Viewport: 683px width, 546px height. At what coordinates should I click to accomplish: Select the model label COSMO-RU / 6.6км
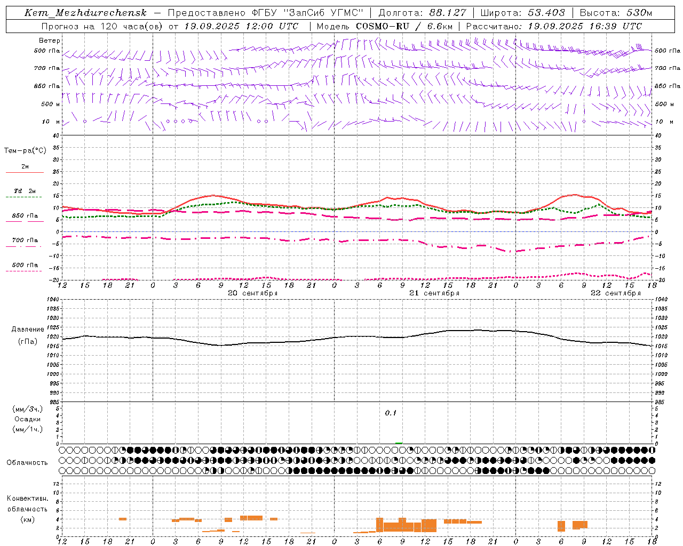pyautogui.click(x=404, y=26)
